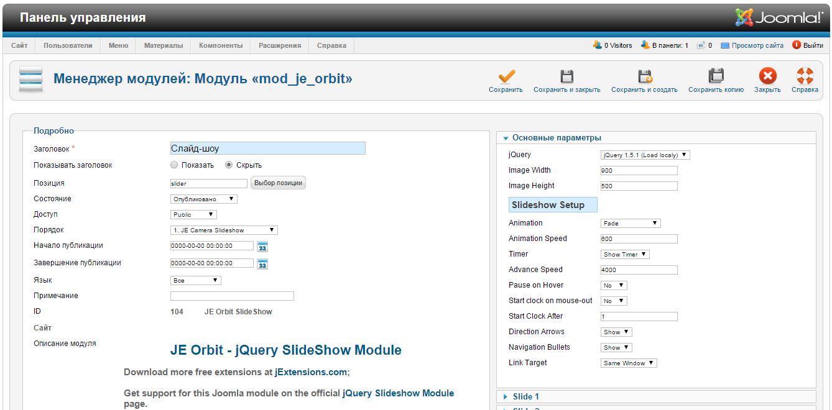Image resolution: width=832 pixels, height=410 pixels.
Task: Open Pause on Hover dropdown
Action: [614, 286]
